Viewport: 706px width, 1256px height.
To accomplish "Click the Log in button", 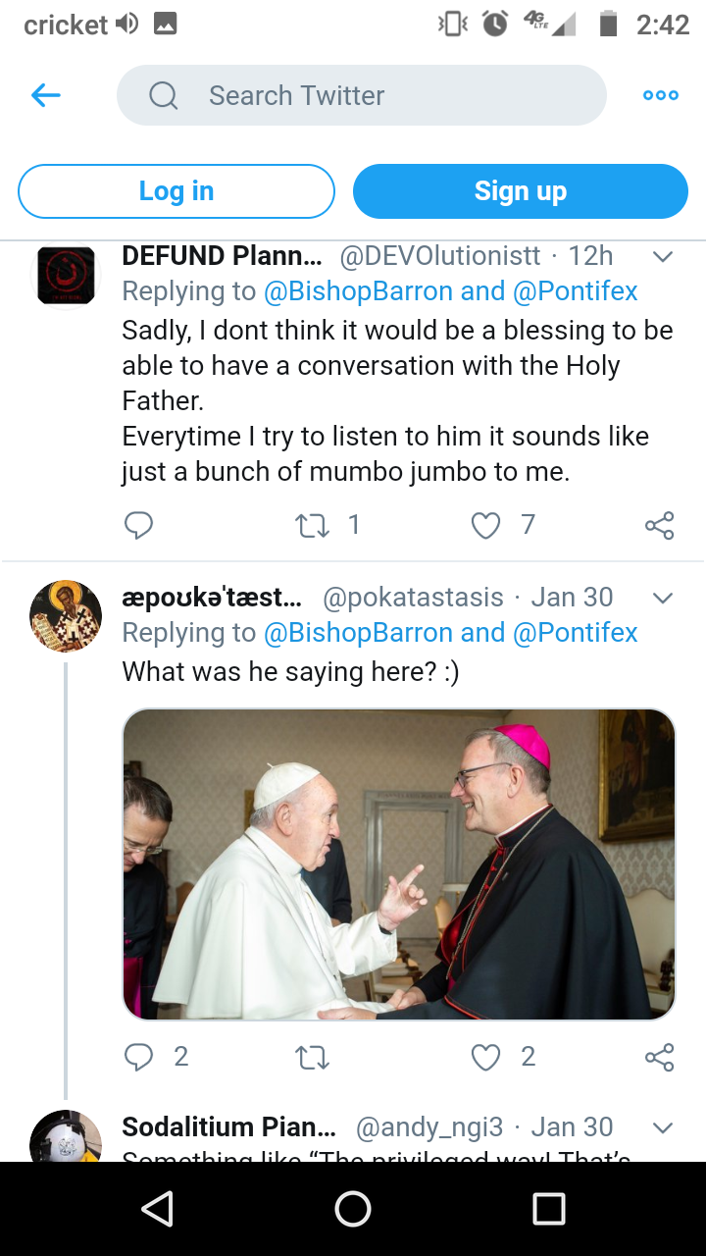I will click(x=176, y=191).
